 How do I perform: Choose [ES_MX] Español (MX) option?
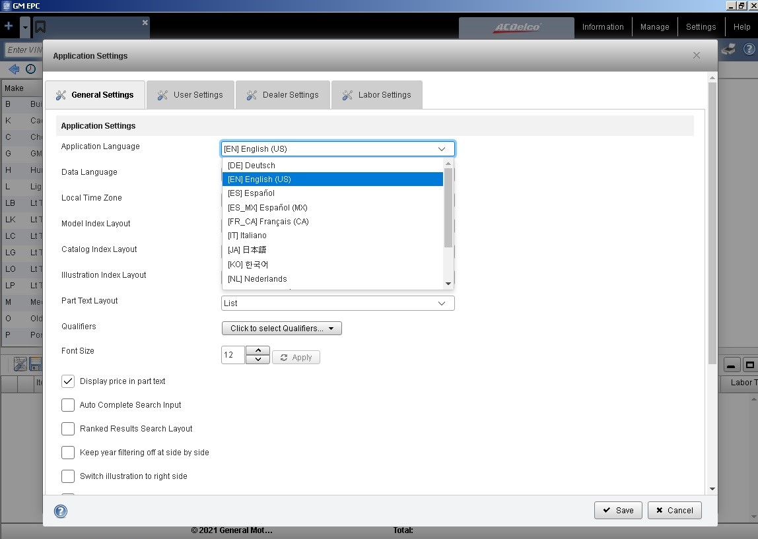click(333, 208)
